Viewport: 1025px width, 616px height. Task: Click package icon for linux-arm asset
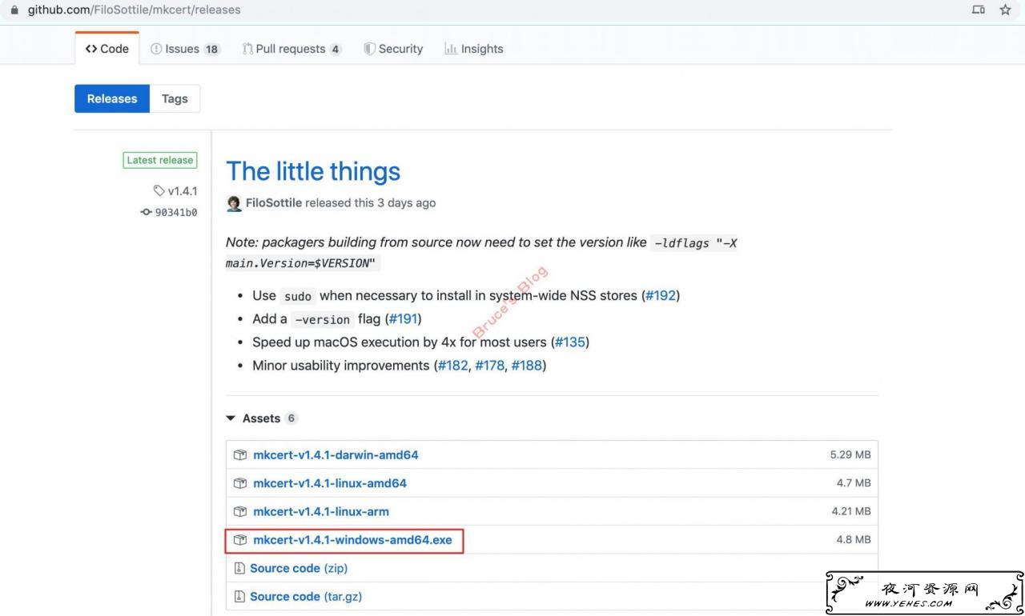point(240,511)
